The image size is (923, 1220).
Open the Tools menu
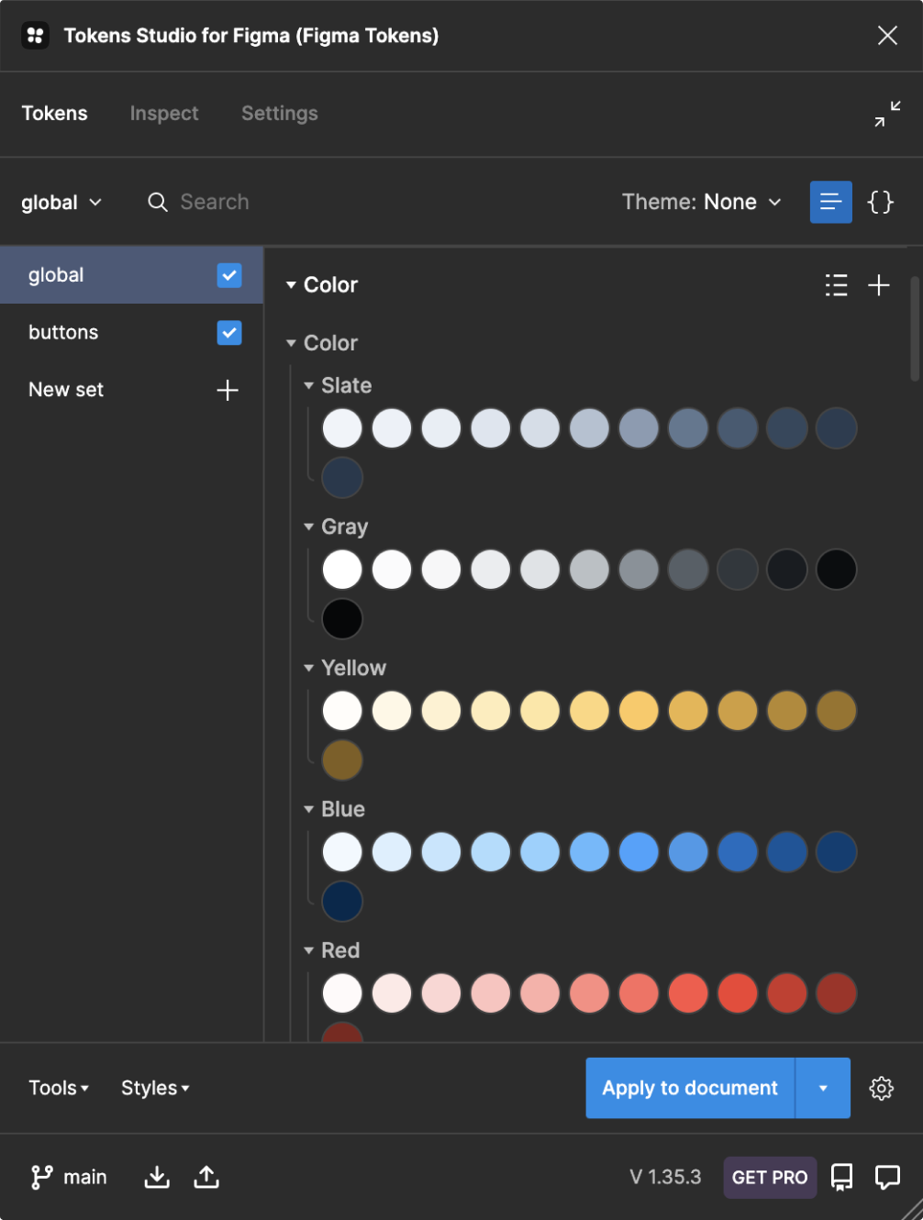point(59,1088)
